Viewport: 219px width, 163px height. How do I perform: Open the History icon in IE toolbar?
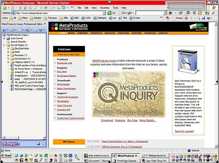46,8
